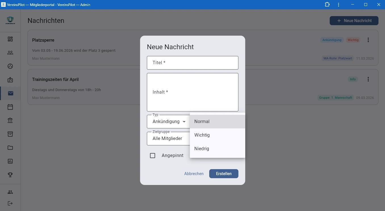Click inside the Titel input field

pyautogui.click(x=192, y=63)
